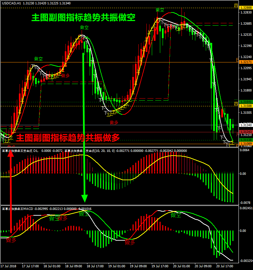This screenshot has height=270, width=253.
Task: Click the leftmost red 做多 label in MACD panel
Action: click(11, 240)
